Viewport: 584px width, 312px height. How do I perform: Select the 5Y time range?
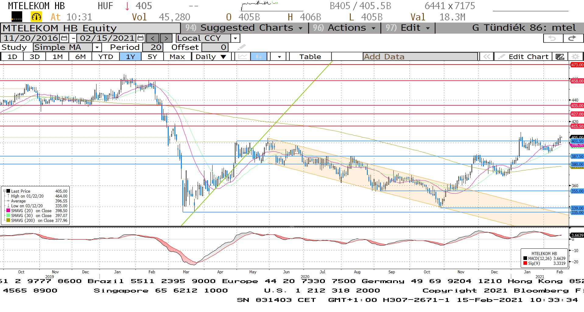coord(152,57)
